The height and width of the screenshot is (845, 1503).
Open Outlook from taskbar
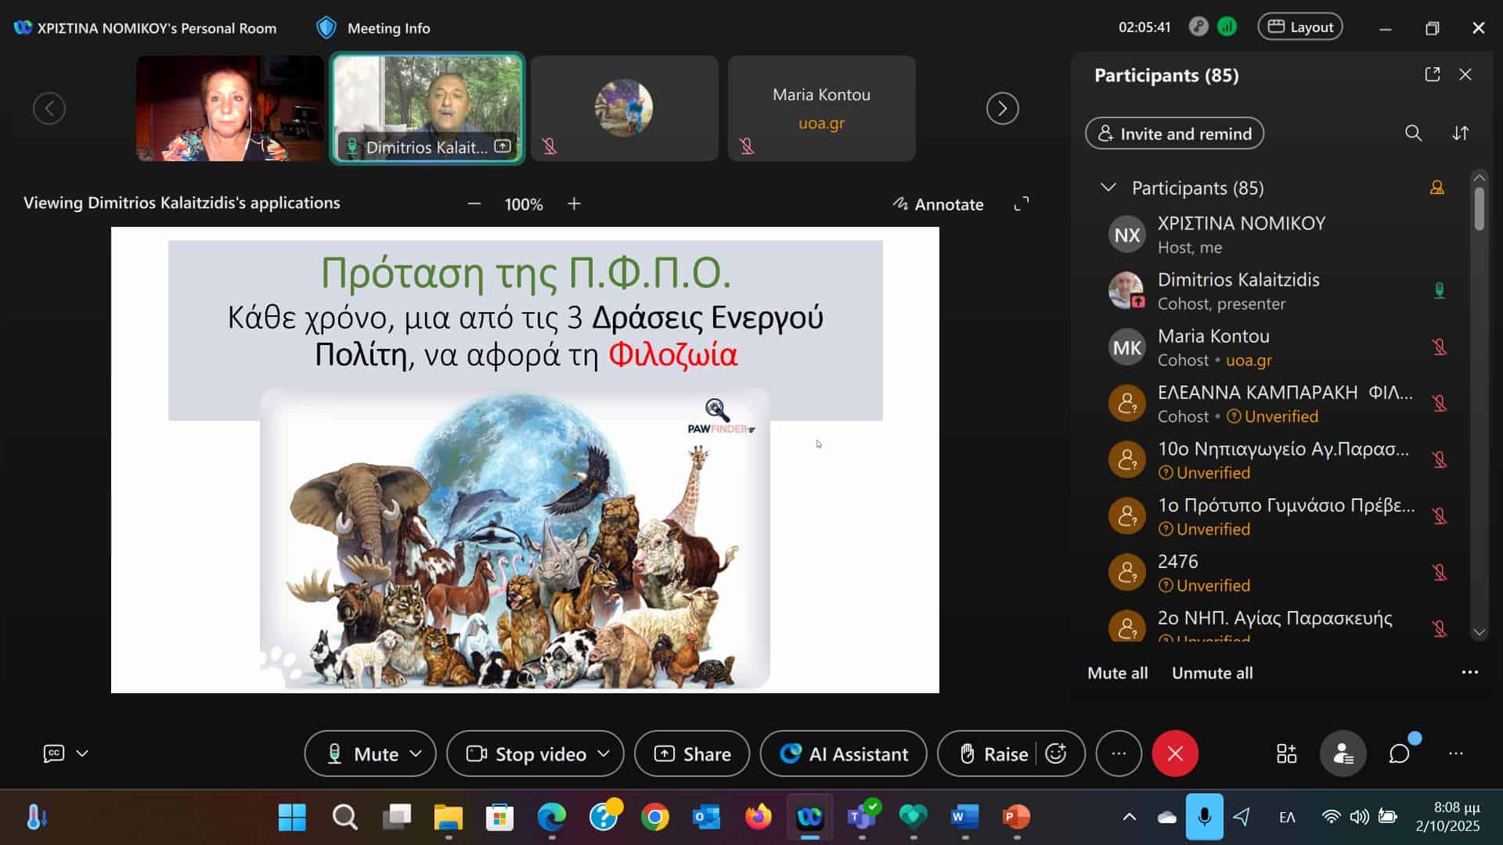707,818
